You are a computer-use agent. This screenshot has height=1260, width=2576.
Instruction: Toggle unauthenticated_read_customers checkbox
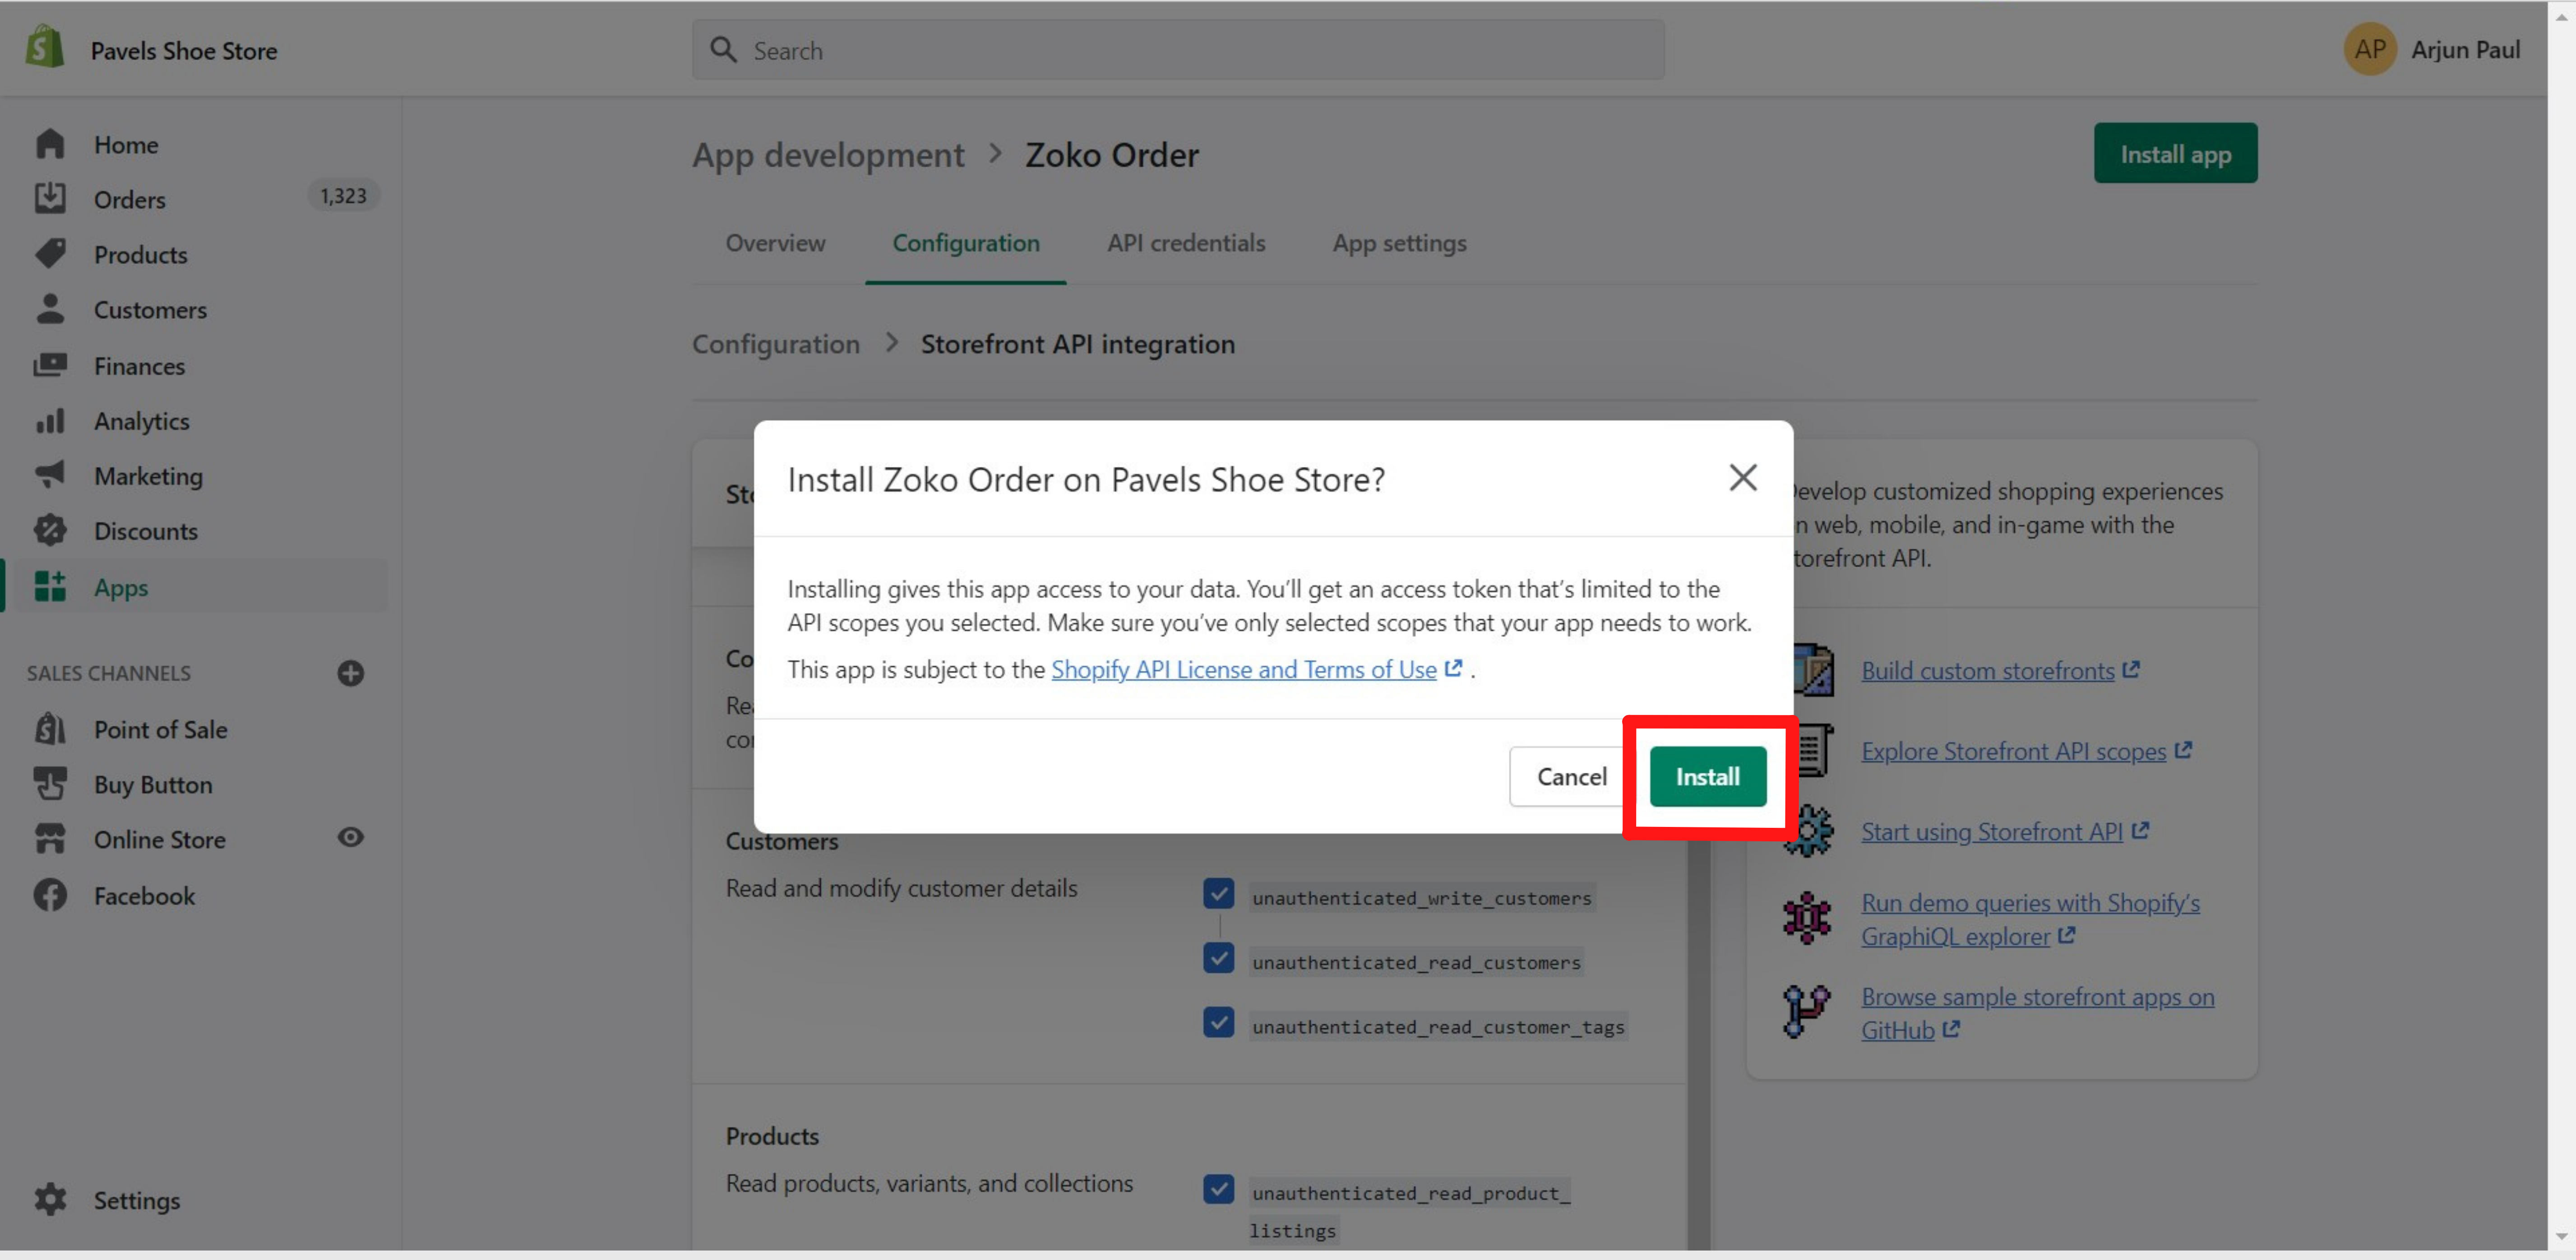pyautogui.click(x=1218, y=958)
